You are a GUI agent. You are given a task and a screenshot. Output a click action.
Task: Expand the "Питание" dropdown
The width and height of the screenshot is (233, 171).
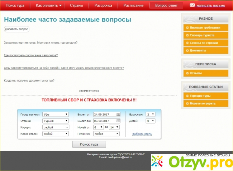106,134
